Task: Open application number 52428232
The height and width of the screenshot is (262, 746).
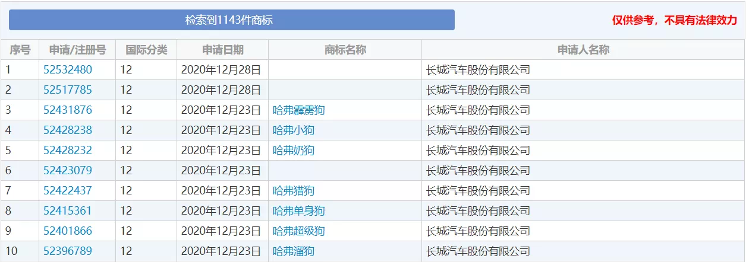Action: point(68,151)
